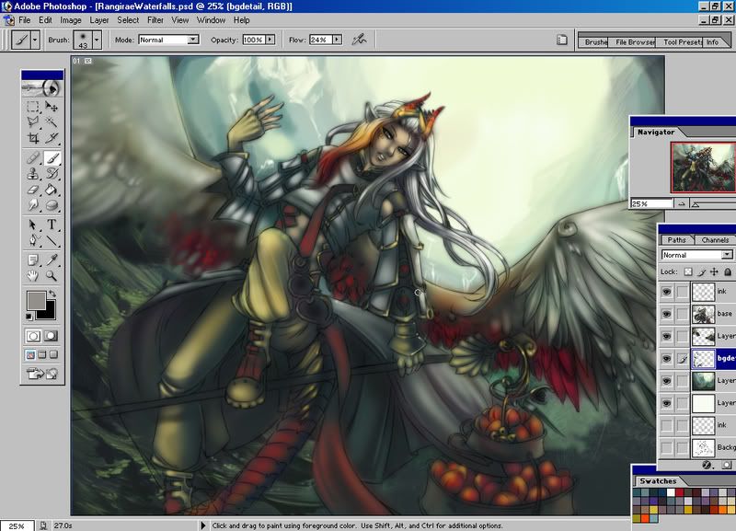Open the status bar info arrow menu
Image resolution: width=736 pixels, height=531 pixels.
(203, 525)
